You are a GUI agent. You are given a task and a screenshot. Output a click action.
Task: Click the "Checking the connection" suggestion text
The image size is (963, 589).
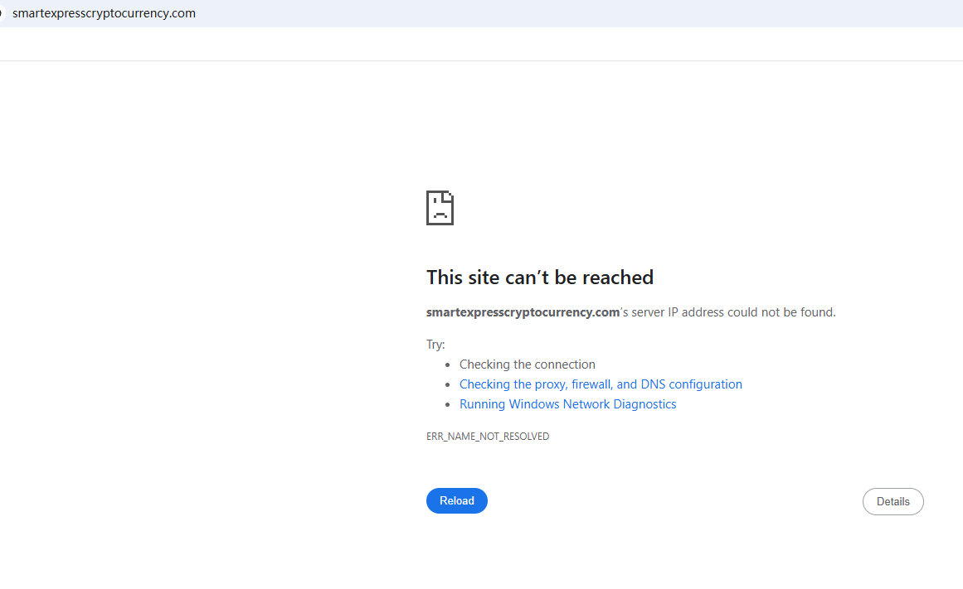point(527,365)
